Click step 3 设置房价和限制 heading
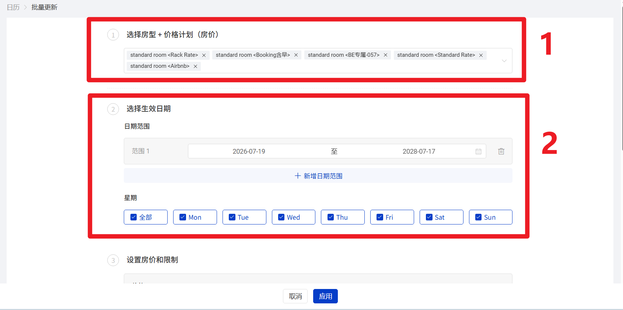 point(152,260)
